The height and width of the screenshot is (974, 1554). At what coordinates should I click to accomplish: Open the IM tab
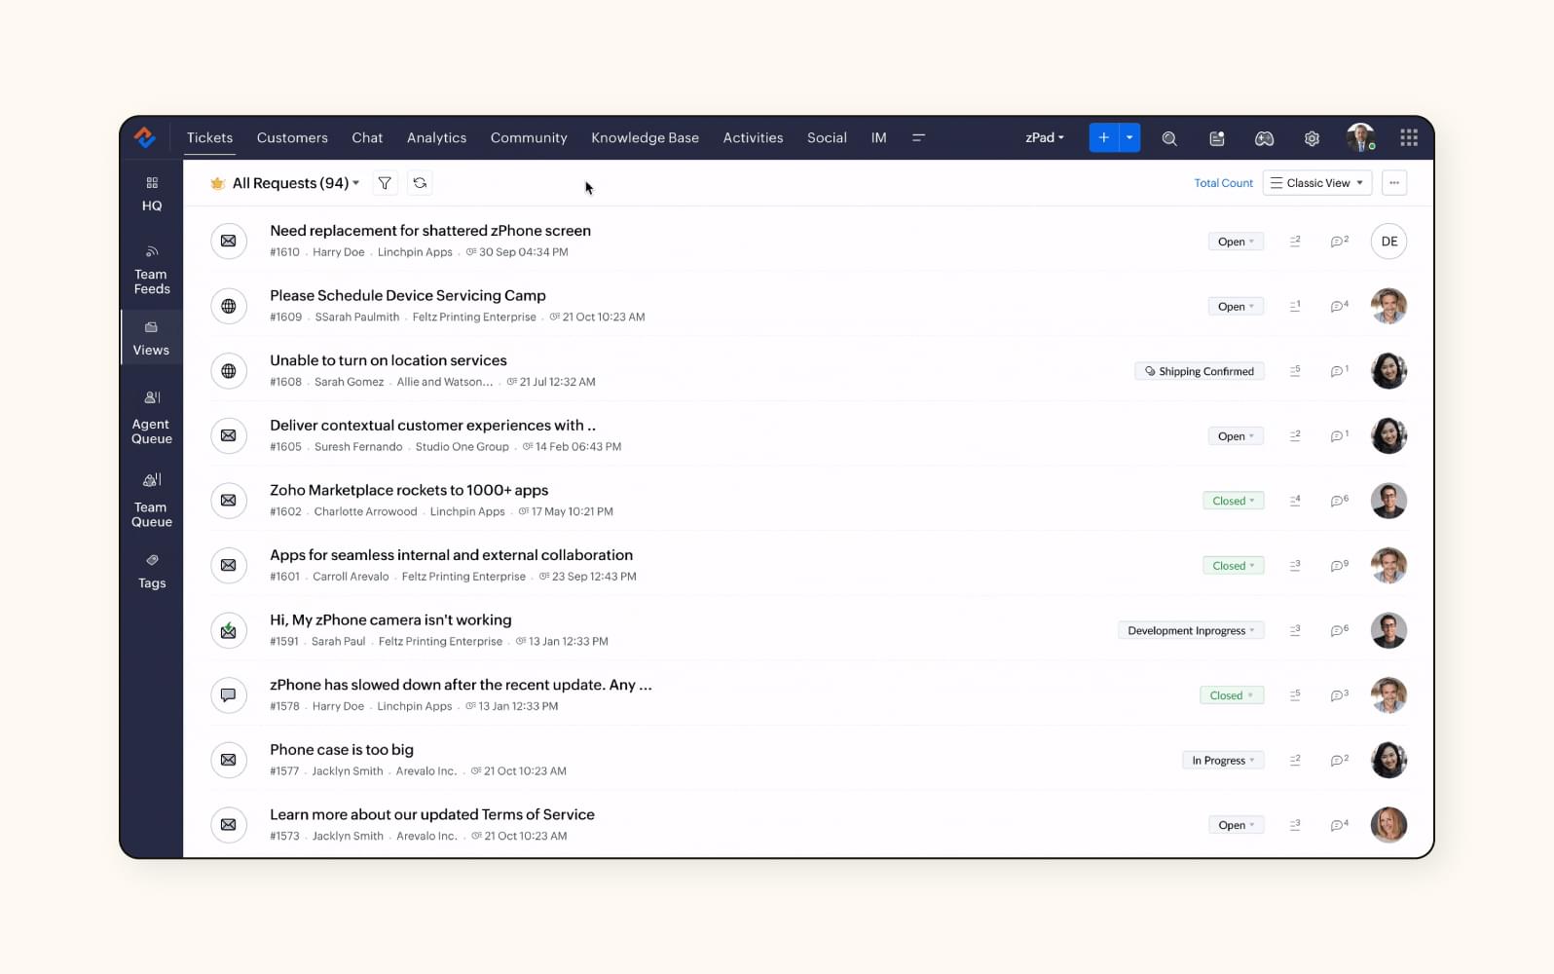(x=878, y=138)
